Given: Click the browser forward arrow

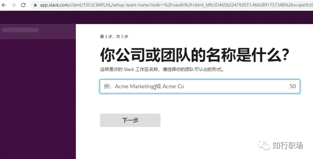Looking at the screenshot, I should 13,5.
